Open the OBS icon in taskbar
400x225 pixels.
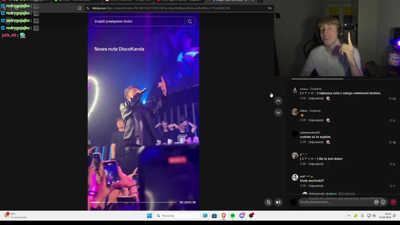click(251, 216)
